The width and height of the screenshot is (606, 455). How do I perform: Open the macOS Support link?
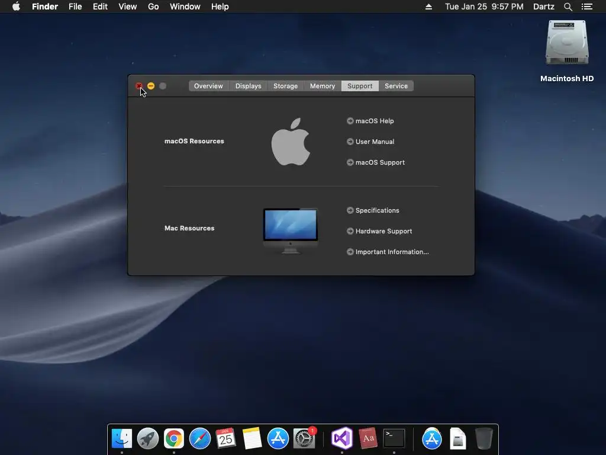coord(380,162)
